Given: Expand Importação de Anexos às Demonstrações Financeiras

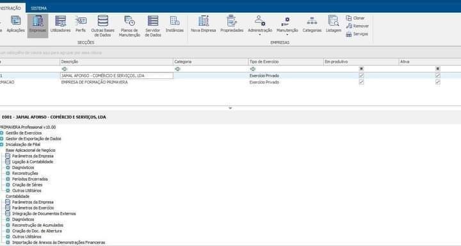Looking at the screenshot, I should point(8,242).
